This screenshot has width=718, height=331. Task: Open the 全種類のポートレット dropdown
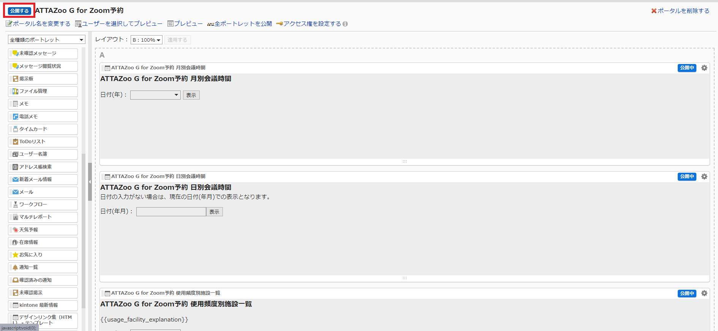[x=46, y=40]
